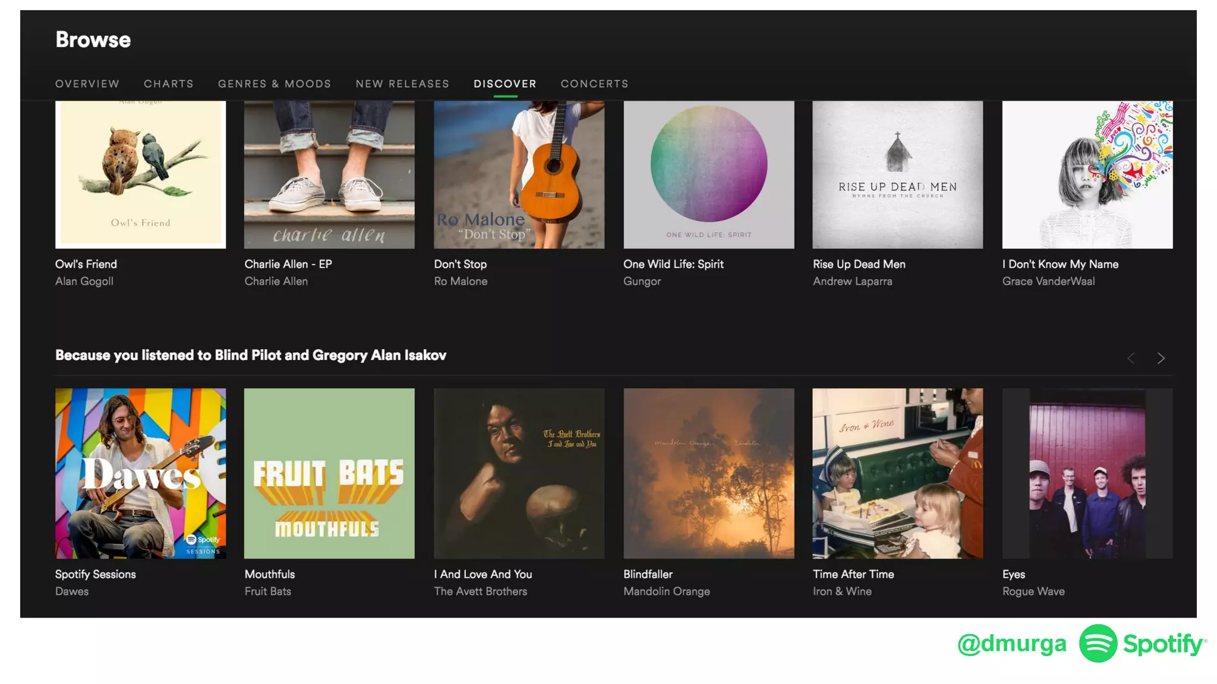
Task: Switch to the Charts tab
Action: click(x=169, y=84)
